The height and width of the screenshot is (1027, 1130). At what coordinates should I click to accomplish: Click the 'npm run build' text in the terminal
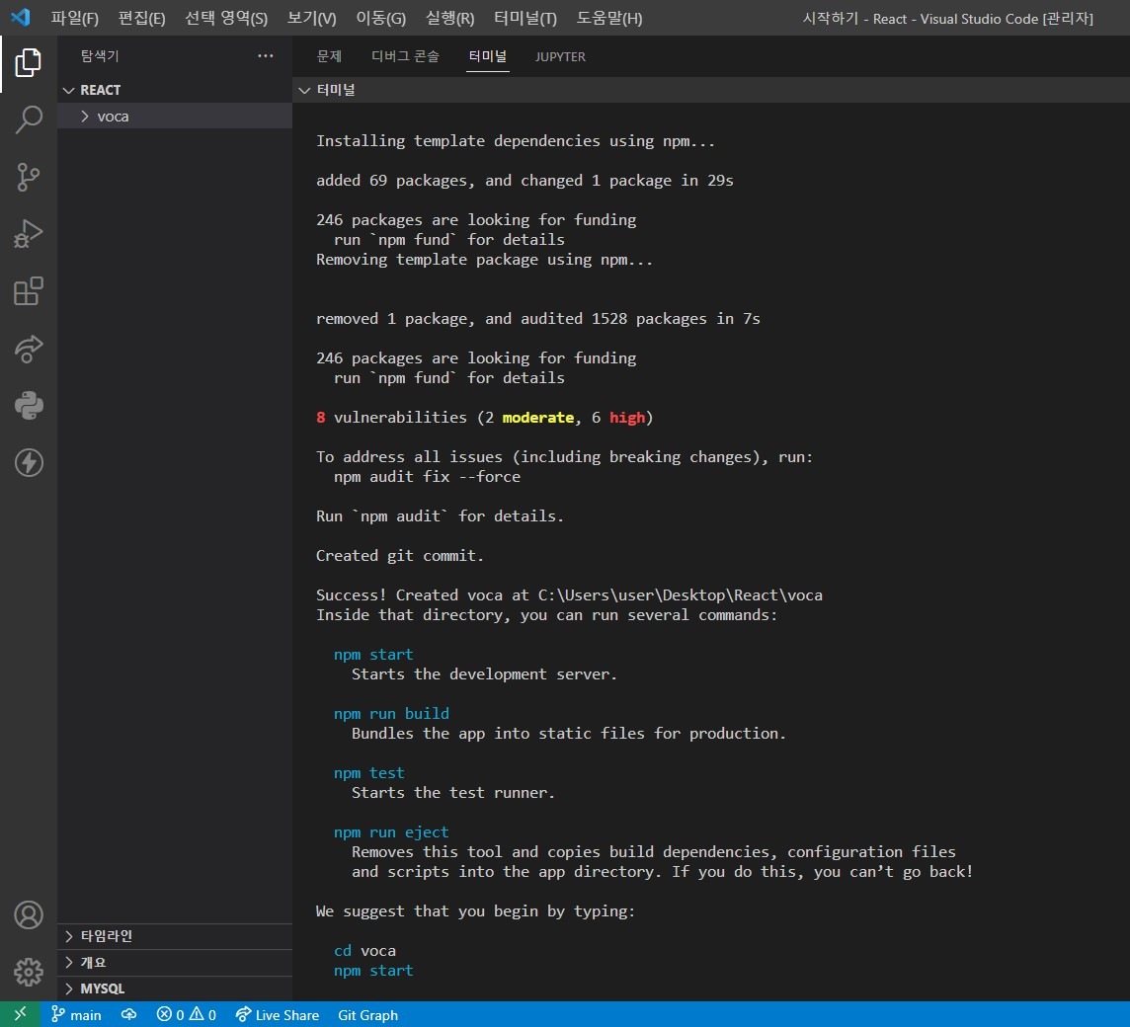tap(391, 714)
